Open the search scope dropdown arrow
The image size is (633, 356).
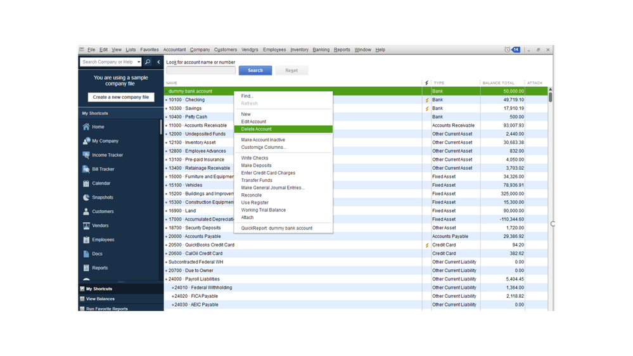coord(139,62)
